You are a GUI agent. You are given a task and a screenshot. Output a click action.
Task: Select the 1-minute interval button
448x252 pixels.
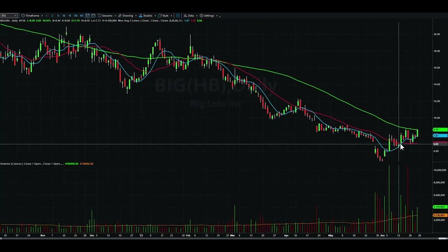(47, 15)
